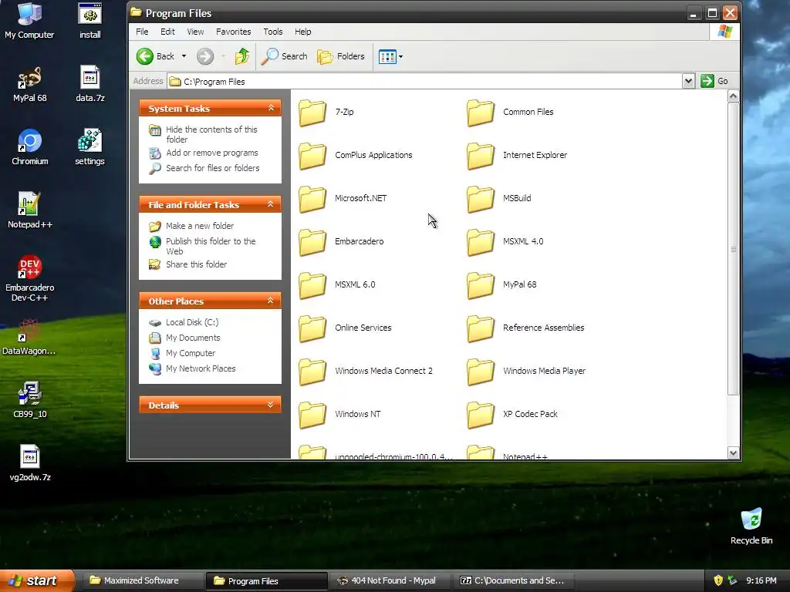
Task: Click Publish this folder to the Web
Action: [x=211, y=246]
